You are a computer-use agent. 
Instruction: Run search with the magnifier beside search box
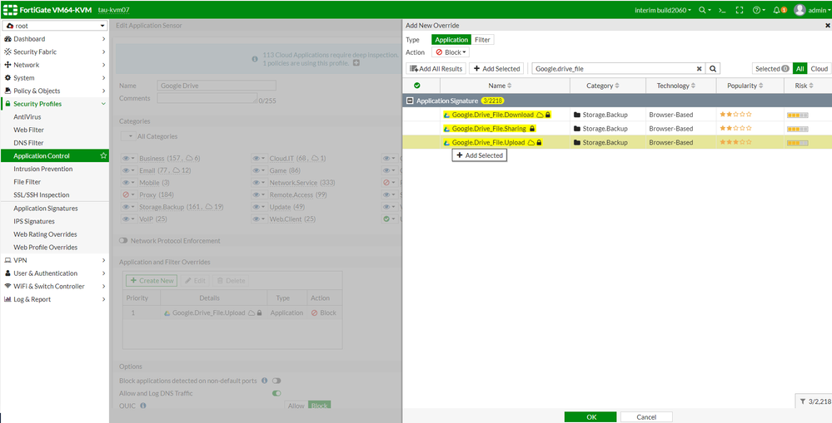pos(714,69)
